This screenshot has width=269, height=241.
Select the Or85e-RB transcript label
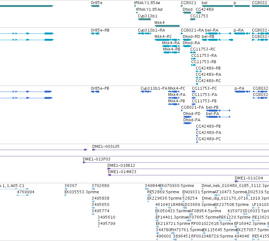pos(100,30)
